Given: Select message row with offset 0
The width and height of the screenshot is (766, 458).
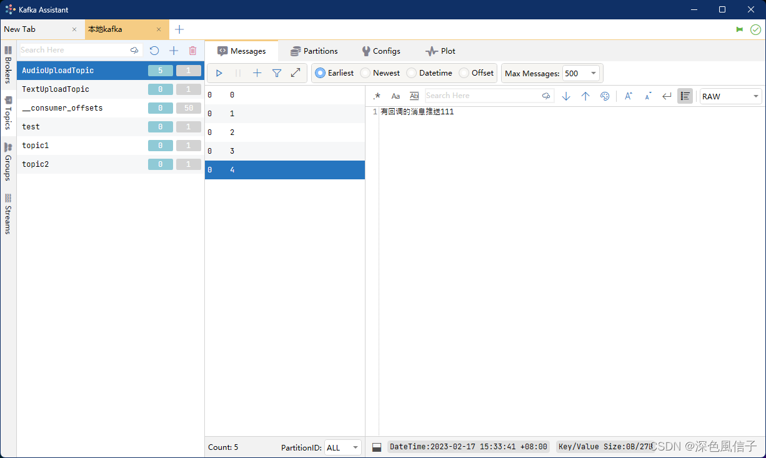Looking at the screenshot, I should tap(285, 95).
